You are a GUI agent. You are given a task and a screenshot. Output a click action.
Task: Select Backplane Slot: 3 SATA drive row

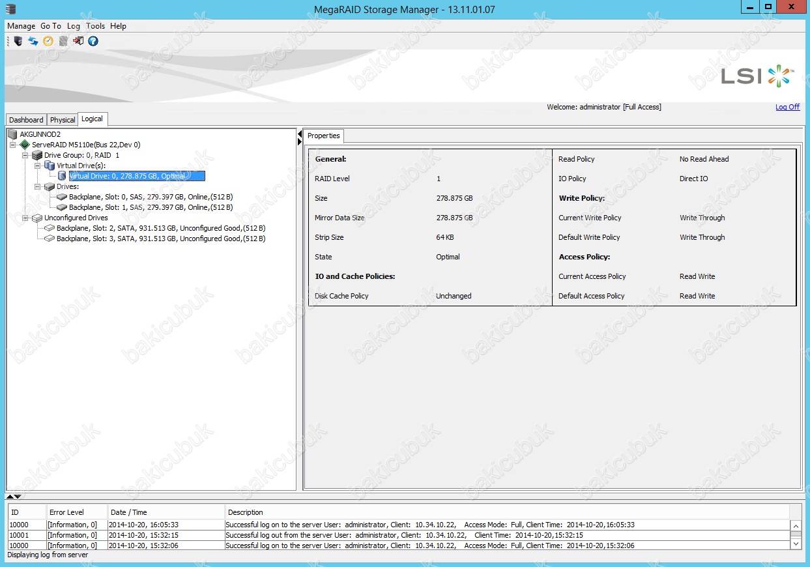click(x=161, y=239)
